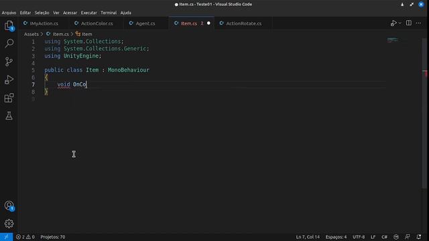Open the Arquivo menu

[x=9, y=13]
